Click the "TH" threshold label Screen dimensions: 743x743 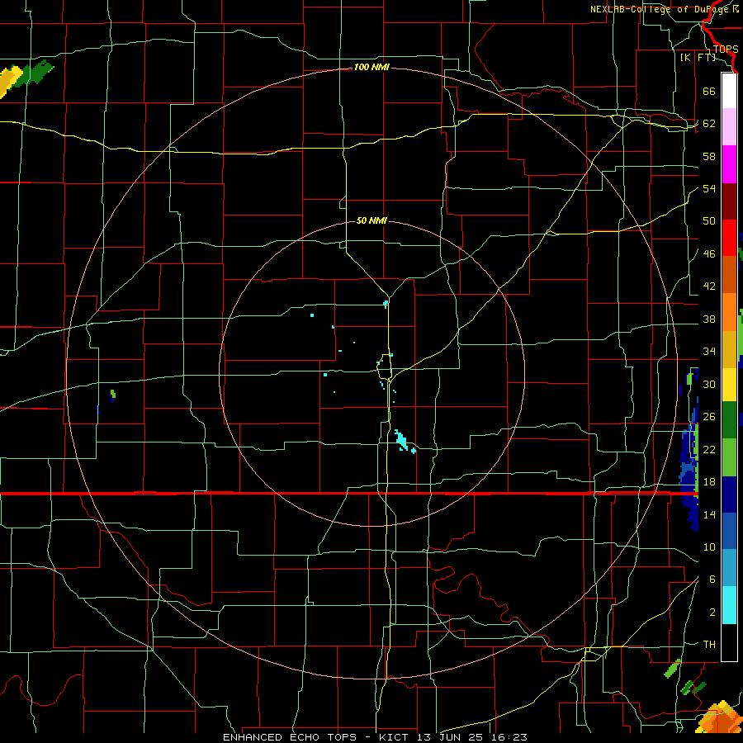tap(709, 645)
